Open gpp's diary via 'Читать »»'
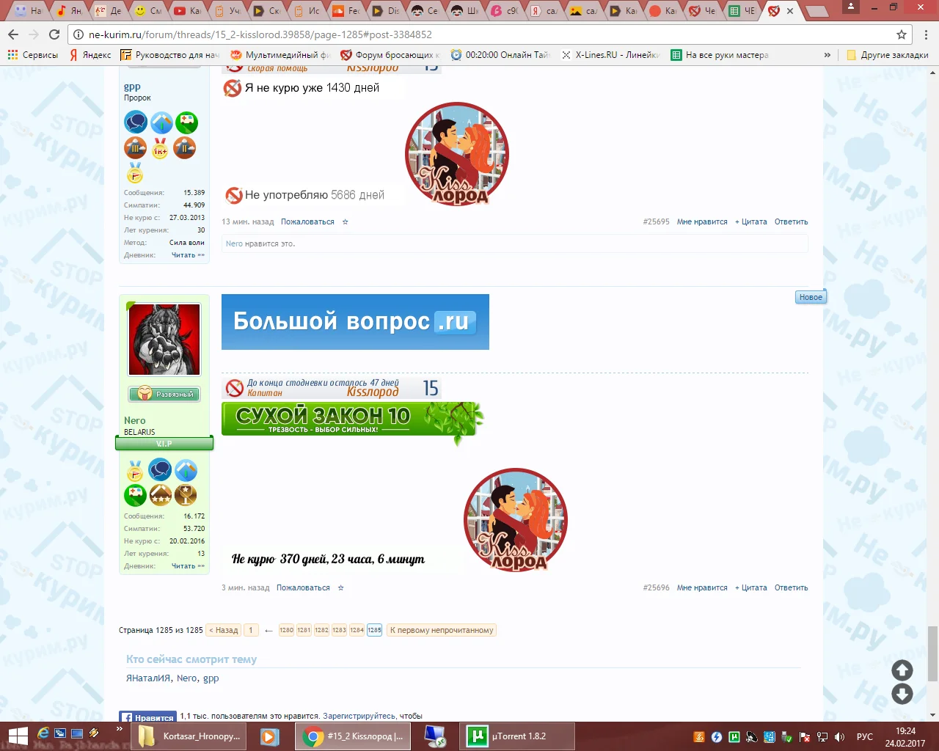The image size is (939, 751). coord(188,255)
